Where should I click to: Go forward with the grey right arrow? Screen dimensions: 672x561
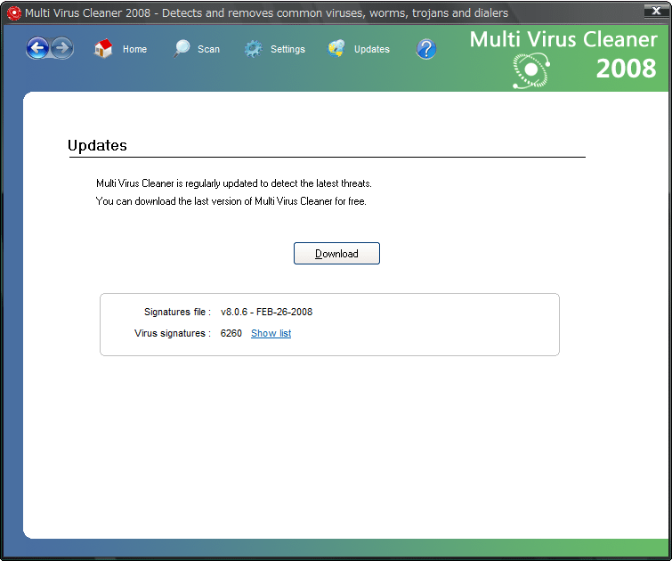click(x=62, y=48)
